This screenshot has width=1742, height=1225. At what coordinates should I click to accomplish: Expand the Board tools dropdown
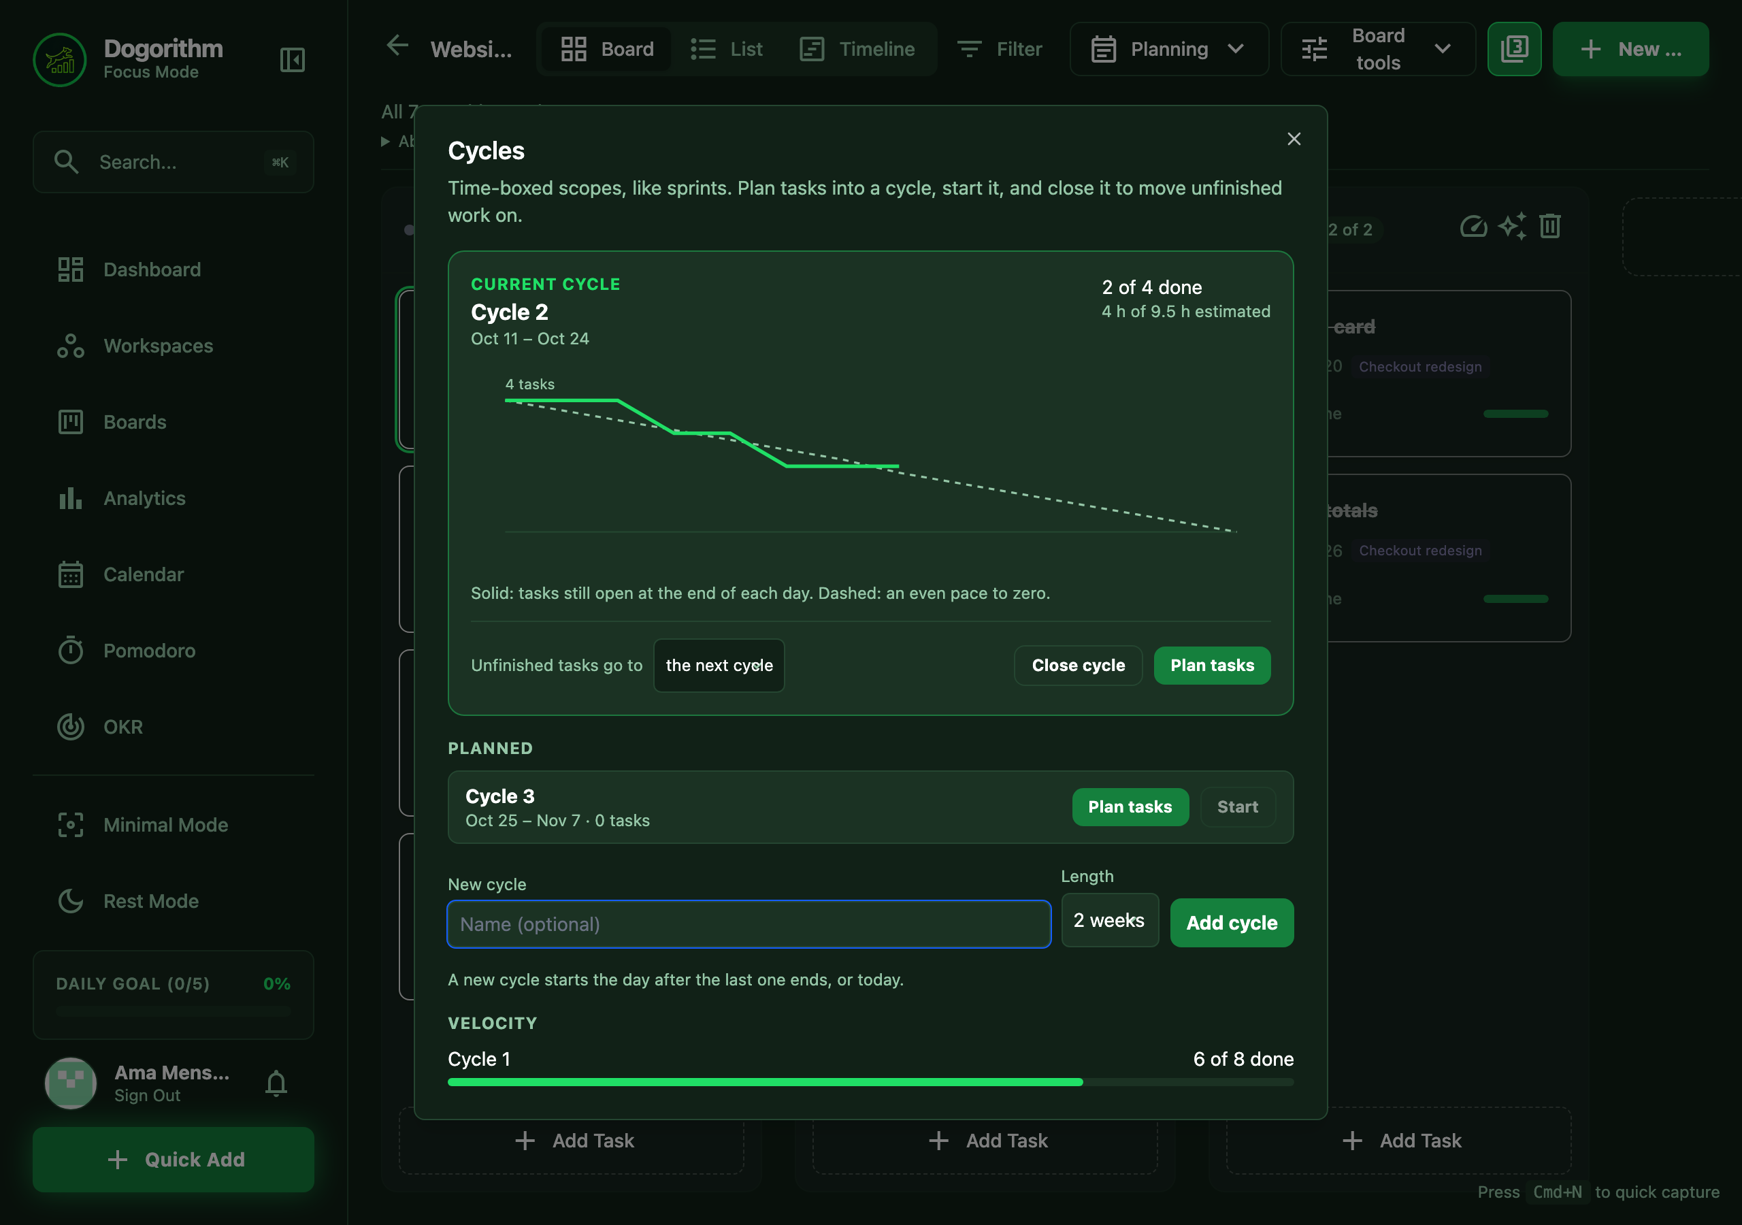[1377, 48]
